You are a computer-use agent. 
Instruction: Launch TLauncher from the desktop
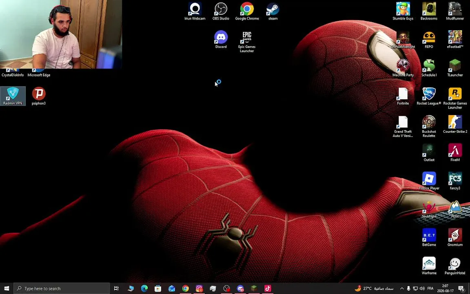pyautogui.click(x=455, y=68)
